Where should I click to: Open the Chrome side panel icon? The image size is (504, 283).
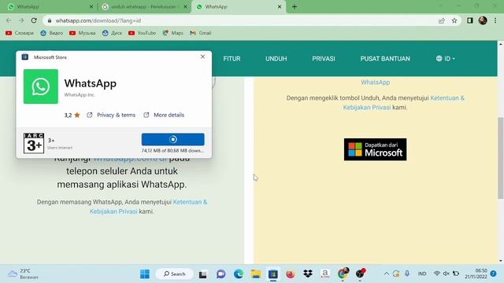pyautogui.click(x=470, y=20)
